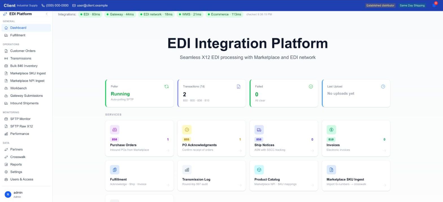Click the Customer Orders document icon

pyautogui.click(x=6, y=51)
